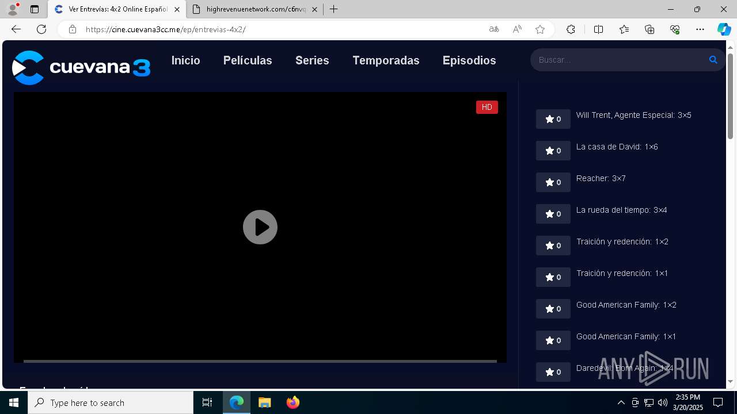Activate Read aloud in address bar
The image size is (737, 414).
pyautogui.click(x=517, y=29)
